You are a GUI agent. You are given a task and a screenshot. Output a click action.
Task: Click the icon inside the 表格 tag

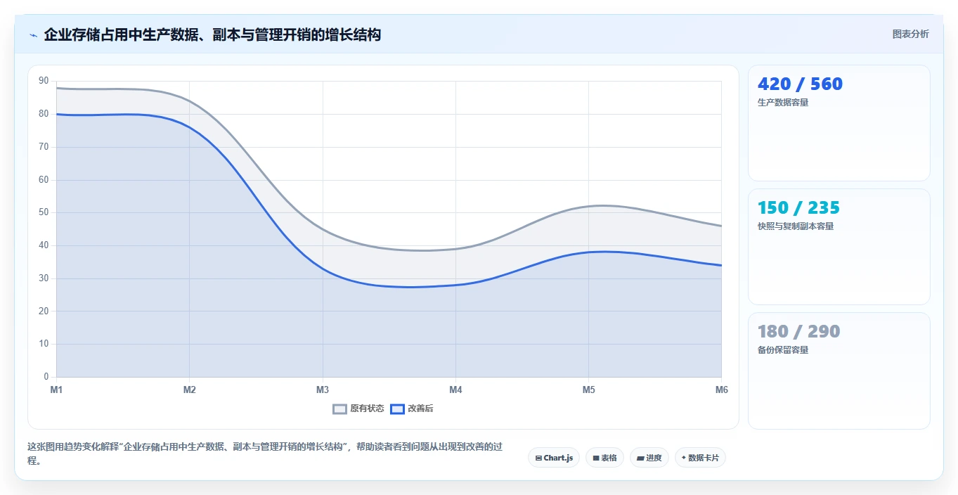point(596,458)
